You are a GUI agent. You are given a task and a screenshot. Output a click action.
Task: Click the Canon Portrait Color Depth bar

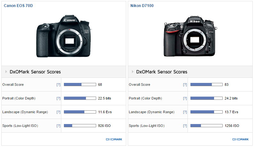click(80, 98)
